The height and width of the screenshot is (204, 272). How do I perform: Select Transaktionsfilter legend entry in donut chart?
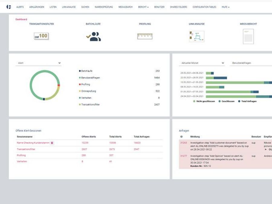pyautogui.click(x=89, y=105)
